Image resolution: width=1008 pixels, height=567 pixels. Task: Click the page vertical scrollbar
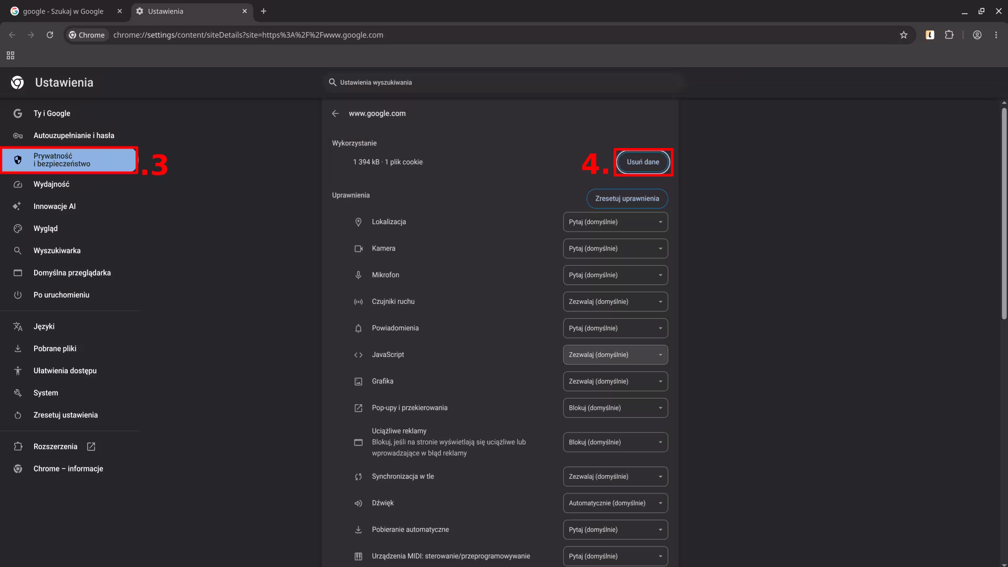pos(1004,213)
